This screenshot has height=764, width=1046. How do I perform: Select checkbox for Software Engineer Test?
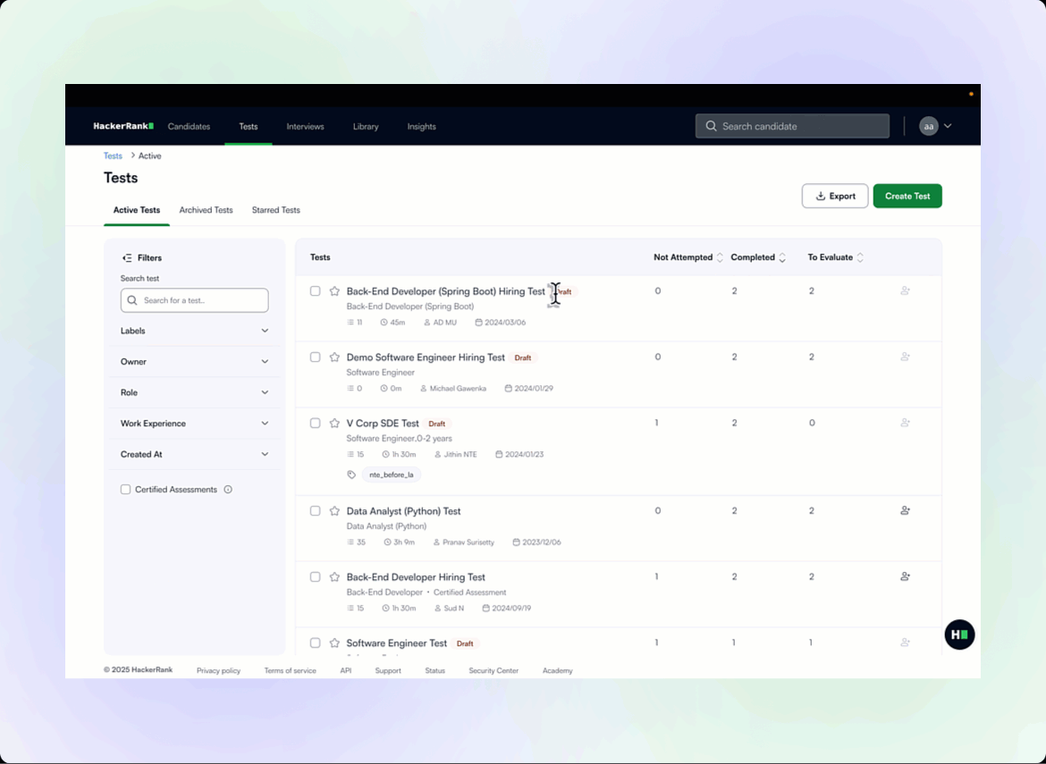(x=316, y=643)
